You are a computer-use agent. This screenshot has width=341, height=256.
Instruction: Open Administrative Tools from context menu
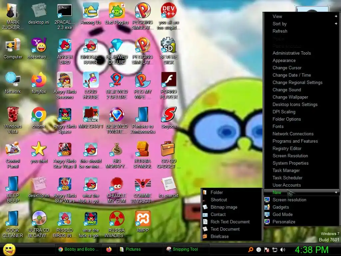pyautogui.click(x=301, y=53)
